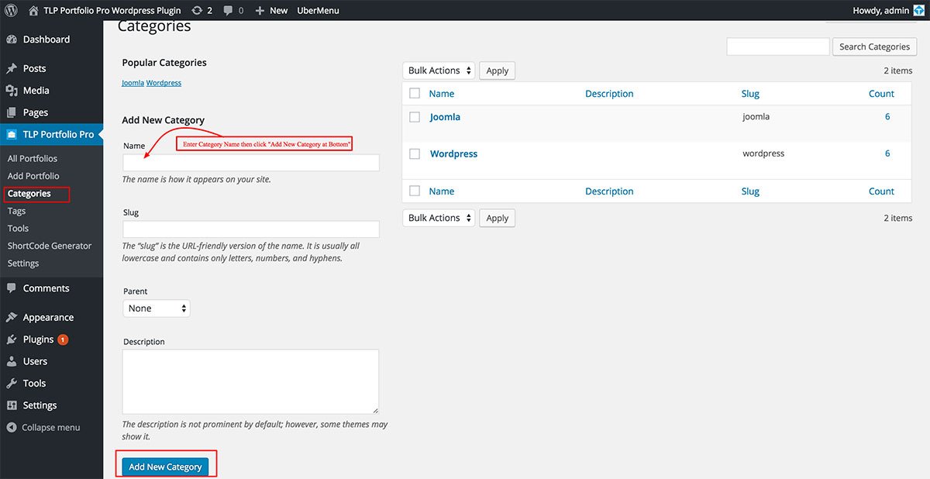The width and height of the screenshot is (930, 479).
Task: Click the Posts pushpin icon
Action: (12, 68)
